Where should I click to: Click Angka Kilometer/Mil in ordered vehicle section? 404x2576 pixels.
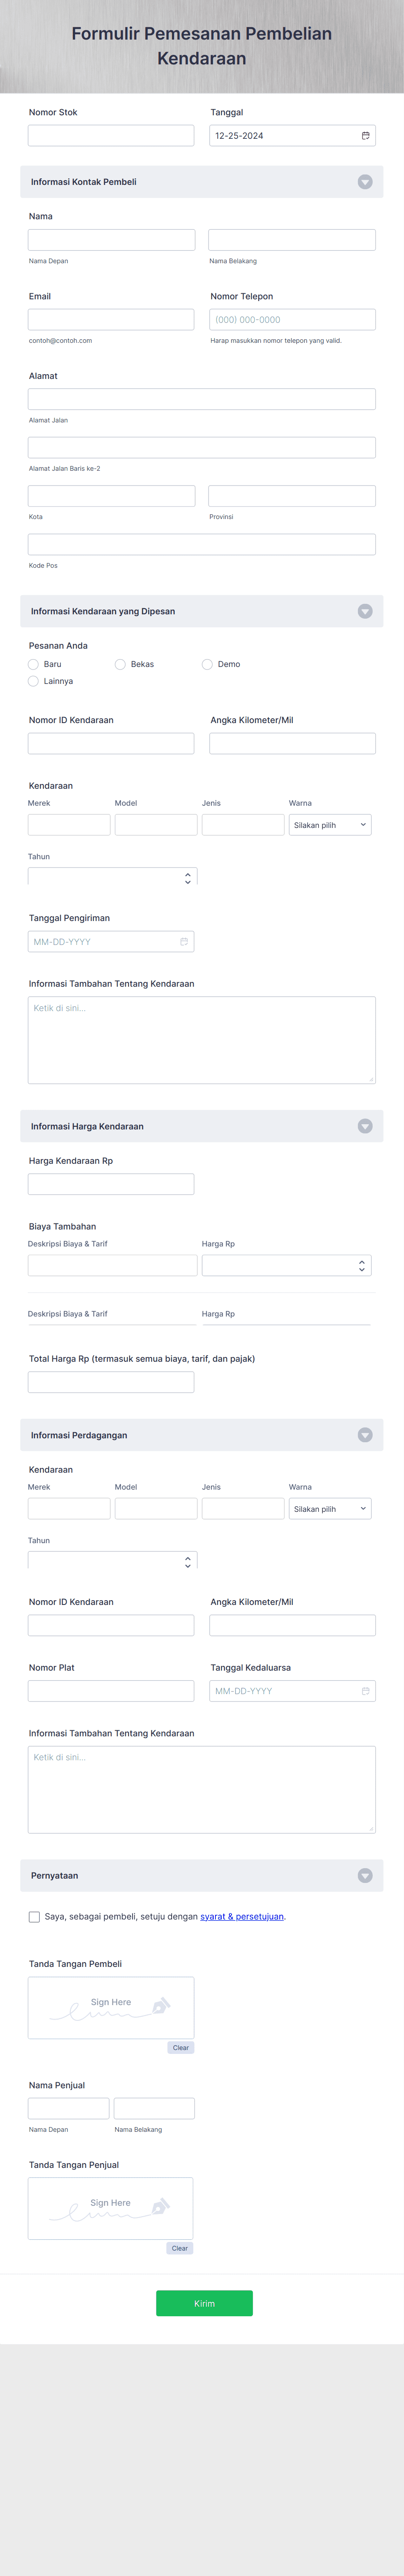point(292,743)
